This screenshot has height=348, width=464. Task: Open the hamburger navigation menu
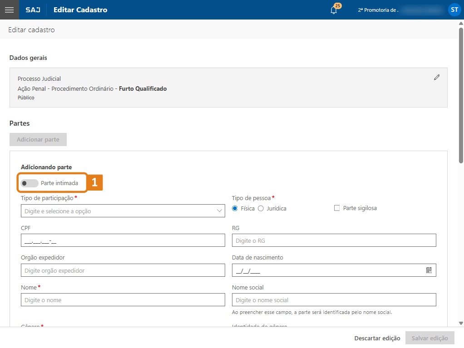9,10
